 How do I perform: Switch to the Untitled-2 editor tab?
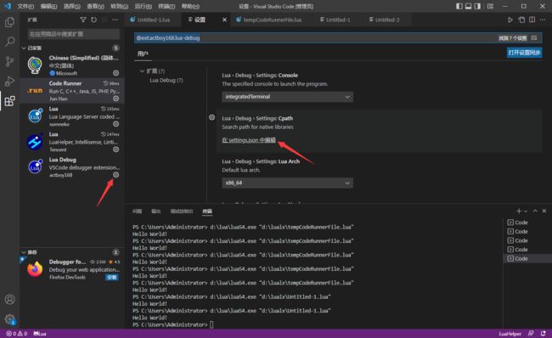385,20
